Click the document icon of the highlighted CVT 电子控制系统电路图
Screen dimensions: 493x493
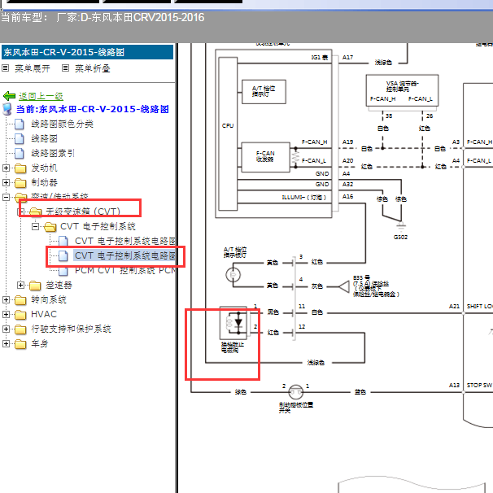click(63, 255)
